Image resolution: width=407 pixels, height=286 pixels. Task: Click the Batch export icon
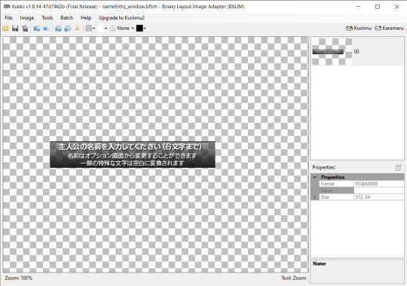pyautogui.click(x=58, y=29)
